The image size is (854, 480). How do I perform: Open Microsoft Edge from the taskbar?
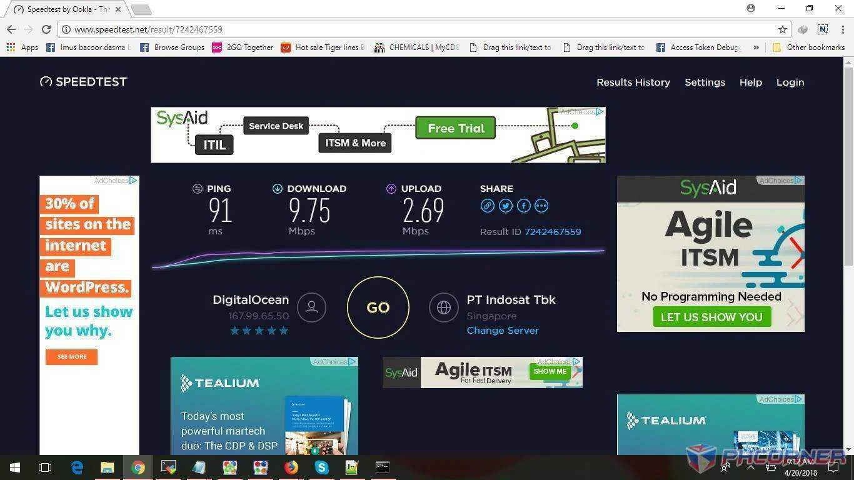(x=77, y=467)
